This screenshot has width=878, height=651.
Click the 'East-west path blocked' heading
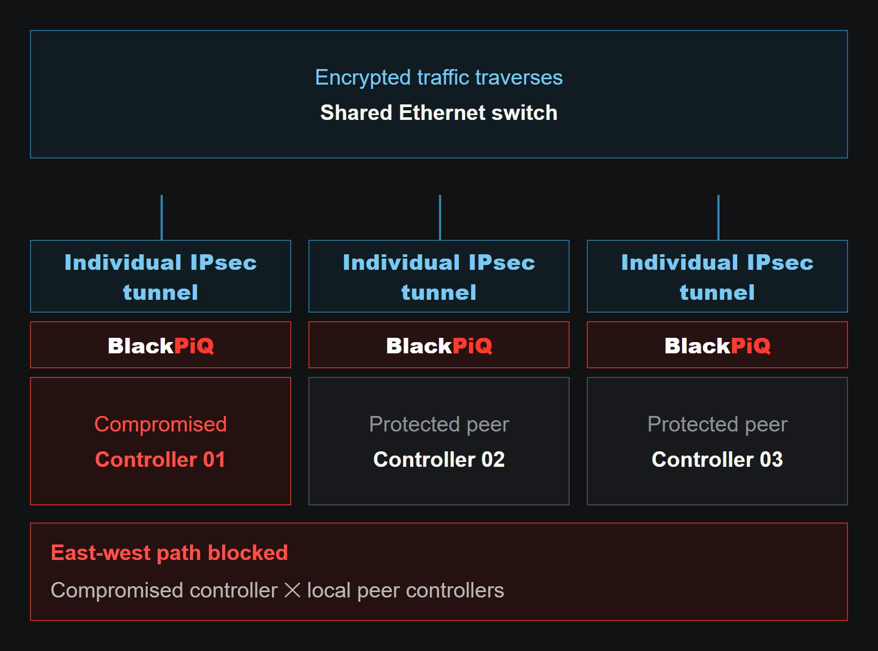(169, 552)
